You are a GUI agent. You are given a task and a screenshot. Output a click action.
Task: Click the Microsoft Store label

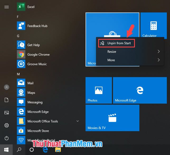38,131
